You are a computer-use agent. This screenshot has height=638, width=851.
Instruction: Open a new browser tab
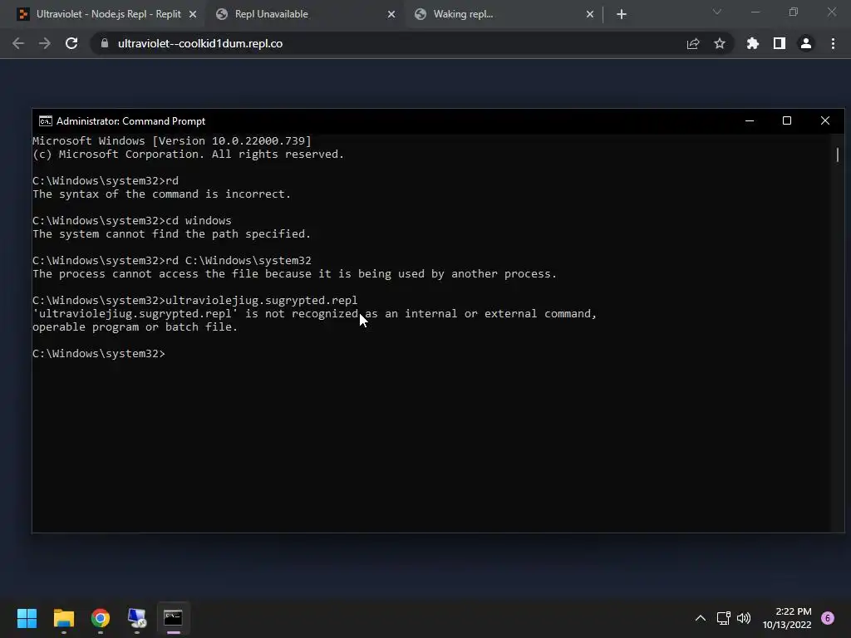click(x=622, y=15)
